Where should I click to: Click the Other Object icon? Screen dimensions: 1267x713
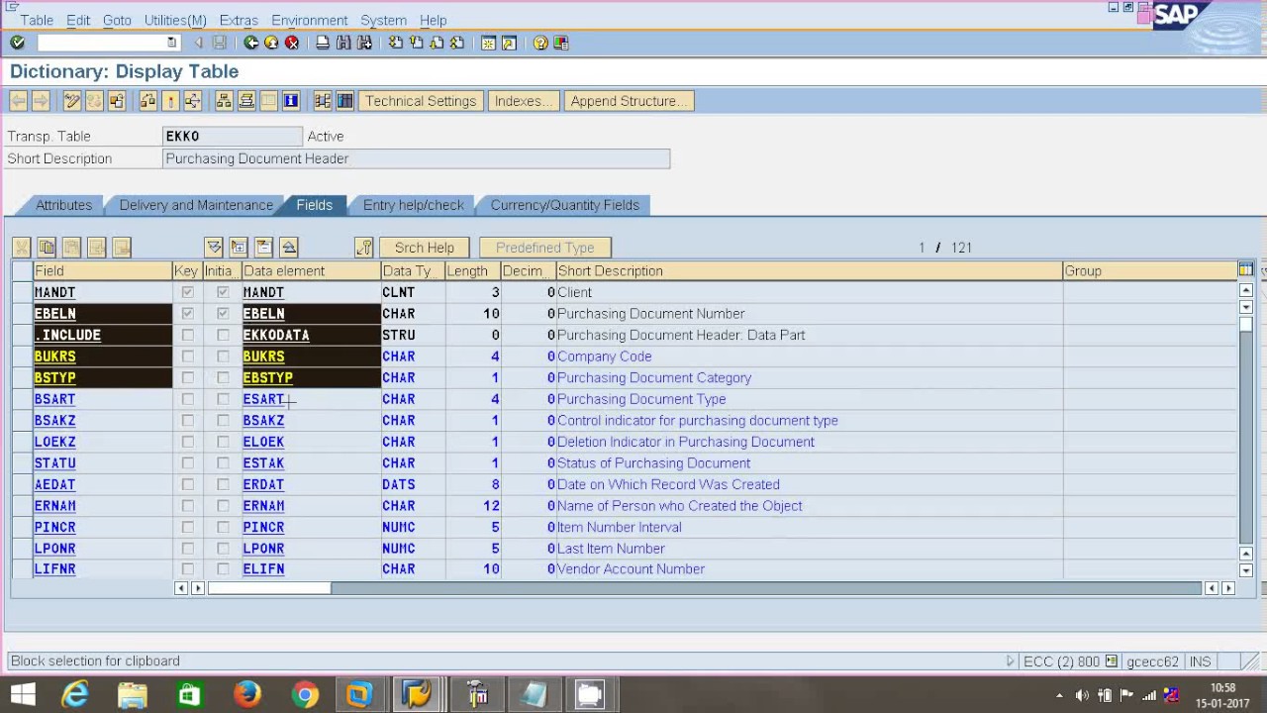click(x=117, y=101)
